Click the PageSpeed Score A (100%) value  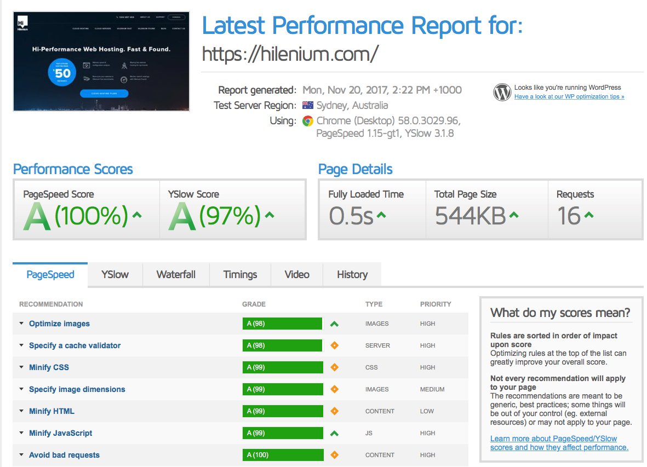[76, 216]
